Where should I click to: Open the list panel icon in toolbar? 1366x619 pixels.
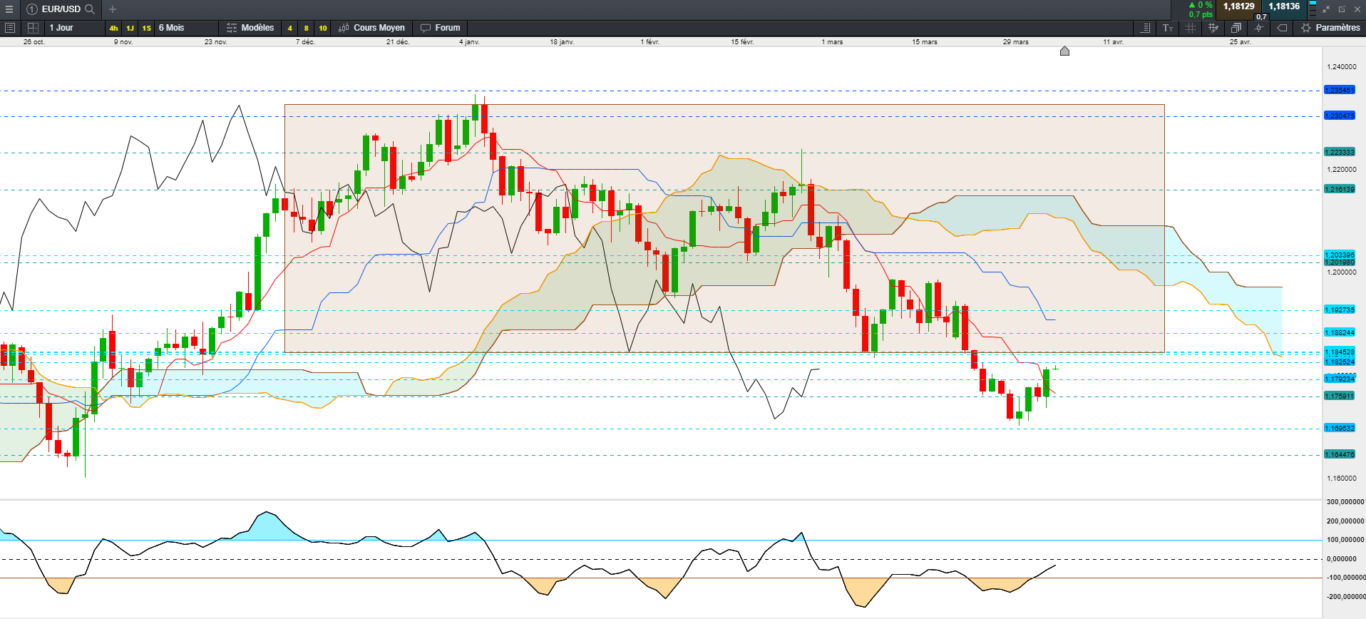pyautogui.click(x=10, y=28)
